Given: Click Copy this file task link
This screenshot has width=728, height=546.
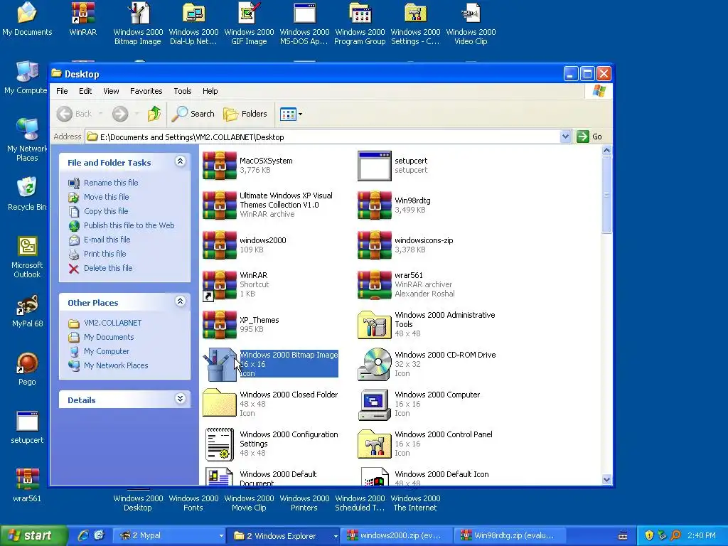Looking at the screenshot, I should coord(106,211).
